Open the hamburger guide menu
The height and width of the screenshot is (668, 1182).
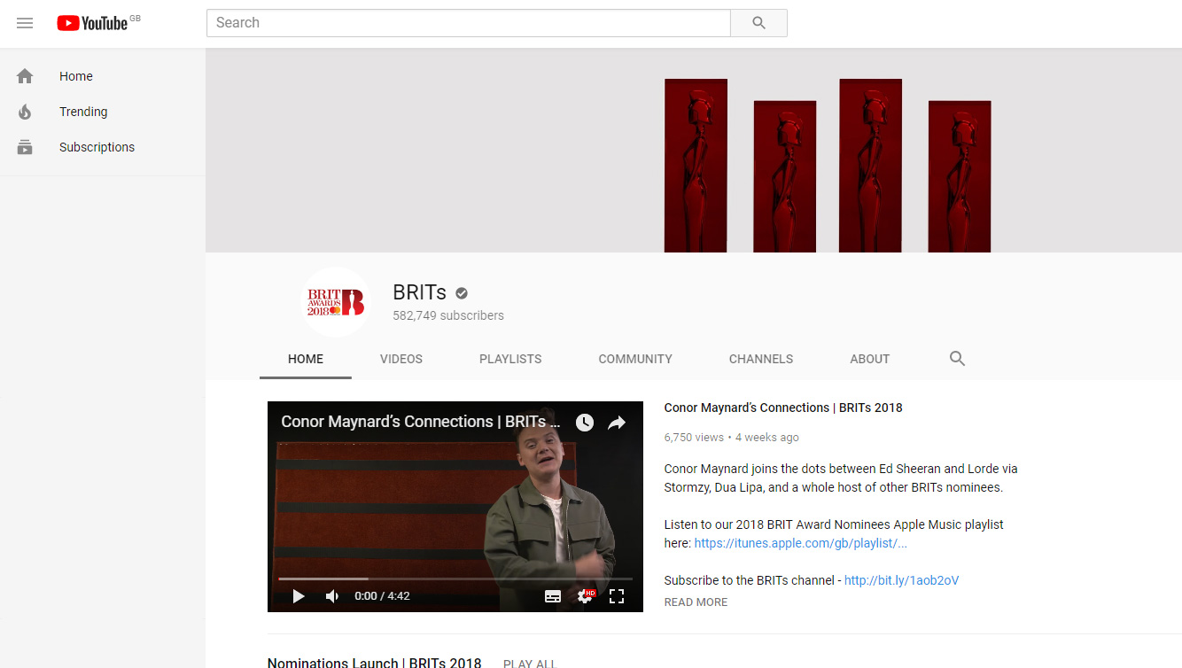coord(25,23)
